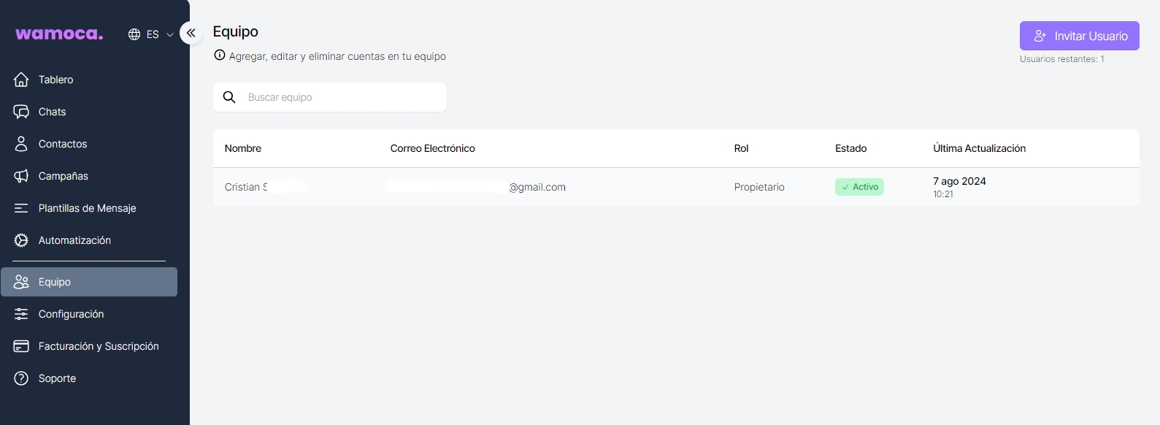This screenshot has width=1160, height=425.
Task: Open Plantillas de Mensaje menu item
Action: tap(88, 208)
